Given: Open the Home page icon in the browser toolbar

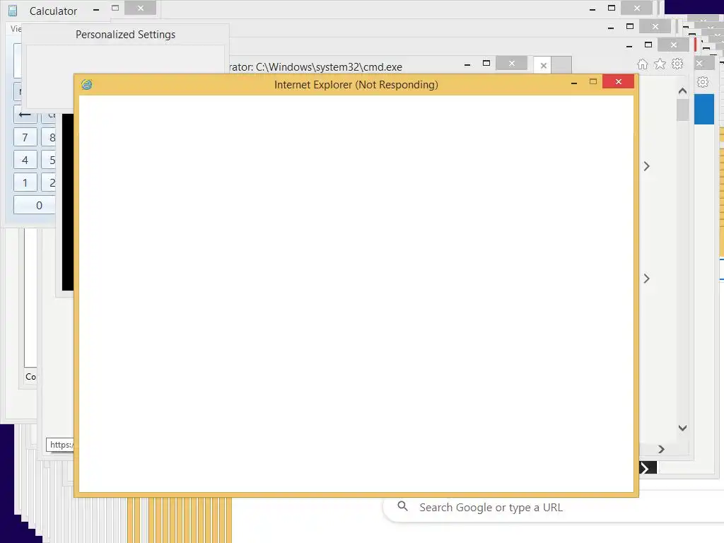Looking at the screenshot, I should point(642,64).
